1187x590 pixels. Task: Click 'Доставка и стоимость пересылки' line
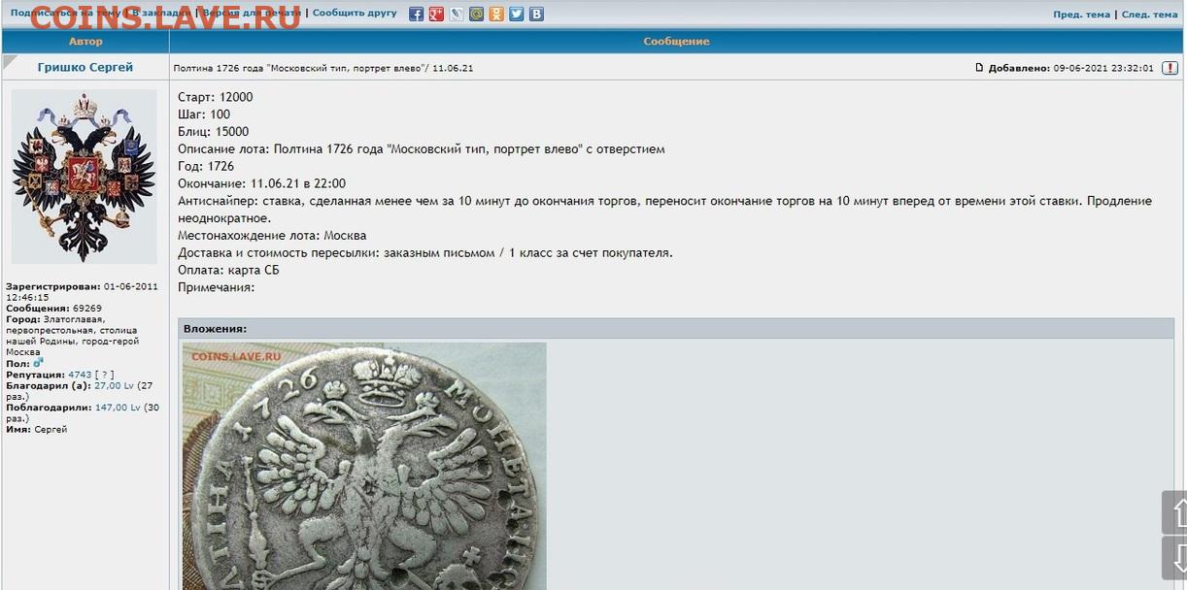coord(425,253)
